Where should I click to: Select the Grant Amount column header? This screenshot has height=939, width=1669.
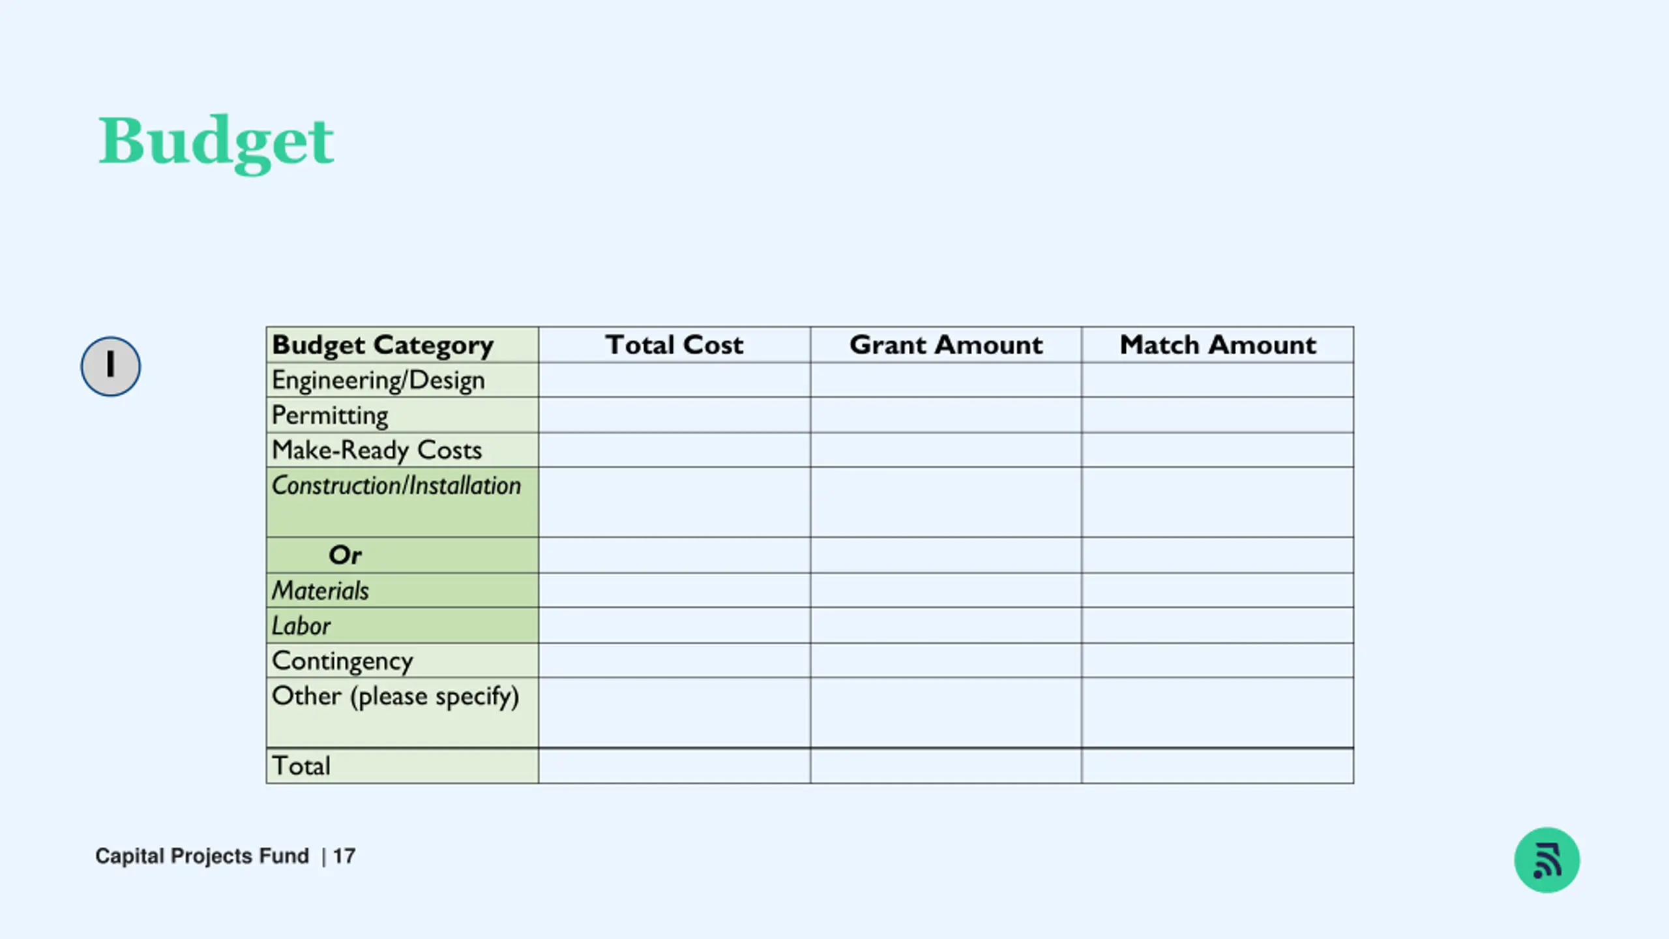tap(946, 345)
